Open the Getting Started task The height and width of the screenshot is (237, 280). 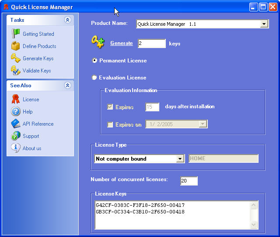point(38,34)
